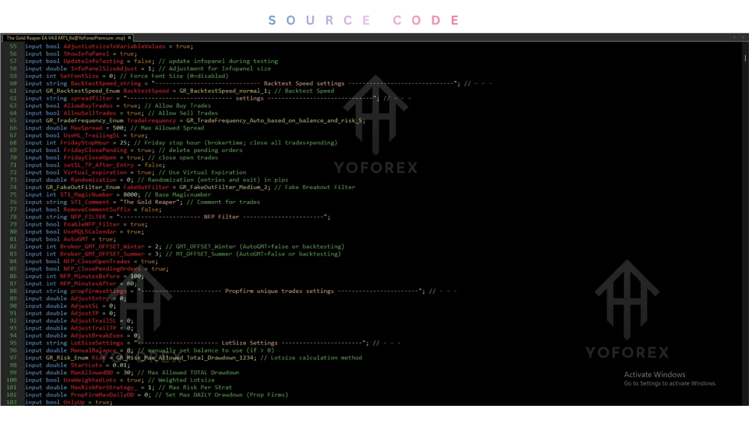Click NFP_CloseOpenTrades on line 84
The height and width of the screenshot is (421, 749).
click(x=97, y=261)
